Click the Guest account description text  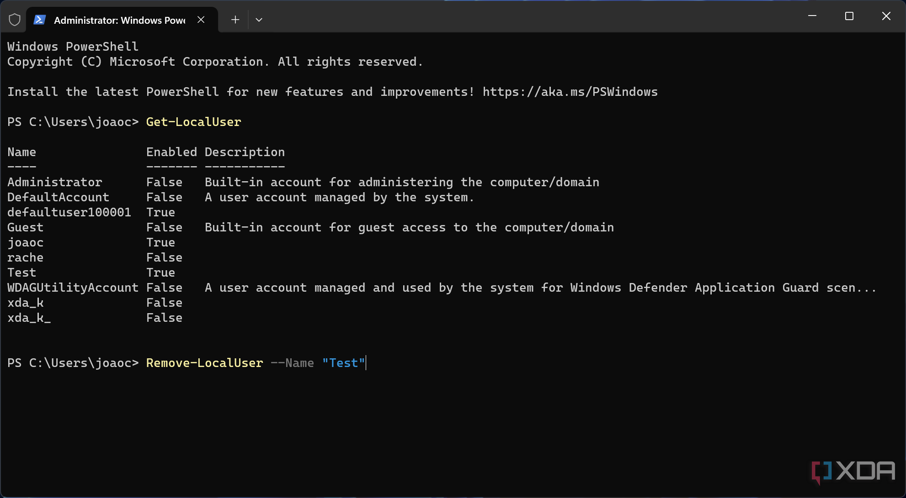click(409, 227)
